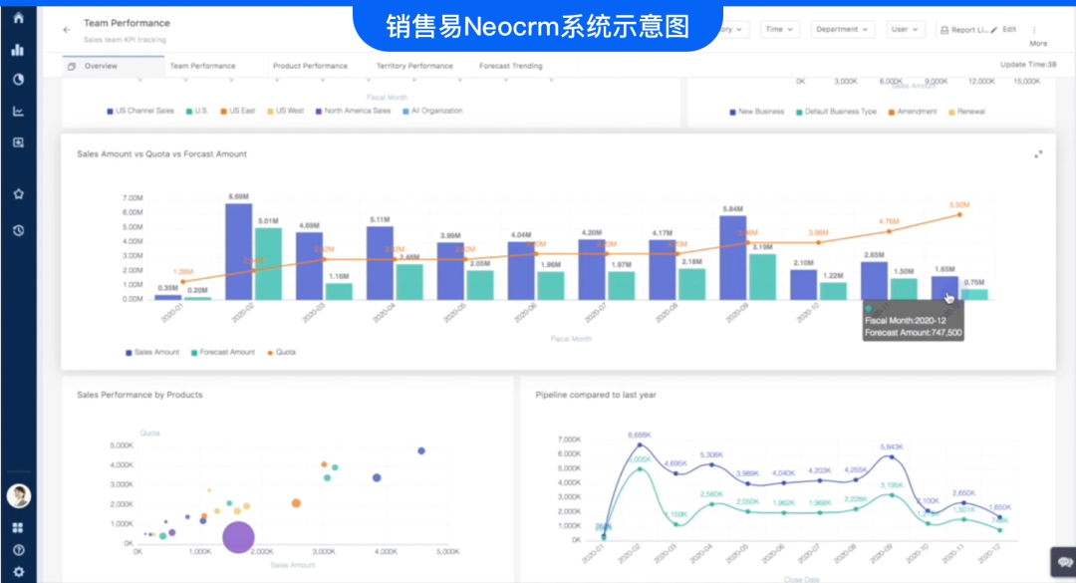The height and width of the screenshot is (583, 1076).
Task: Open recent history clock icon
Action: (18, 230)
